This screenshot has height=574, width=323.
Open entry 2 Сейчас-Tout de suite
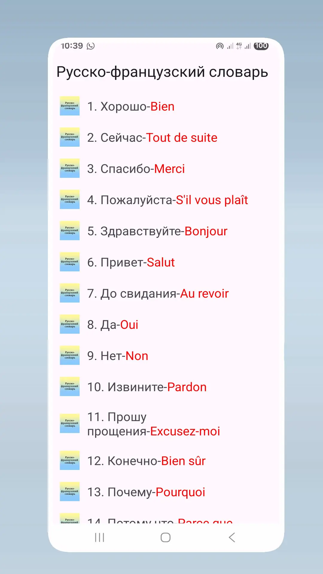coord(166,137)
